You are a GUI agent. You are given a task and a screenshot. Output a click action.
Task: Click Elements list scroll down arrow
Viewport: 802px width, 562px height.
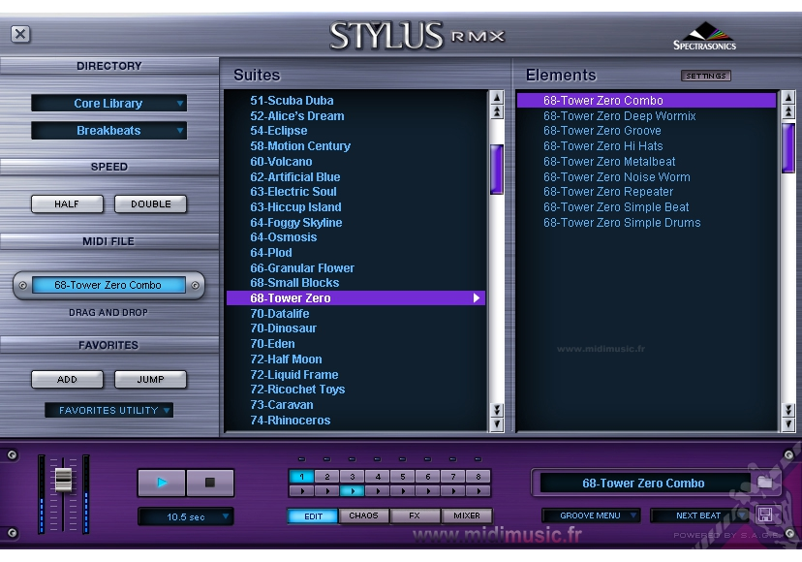[788, 424]
